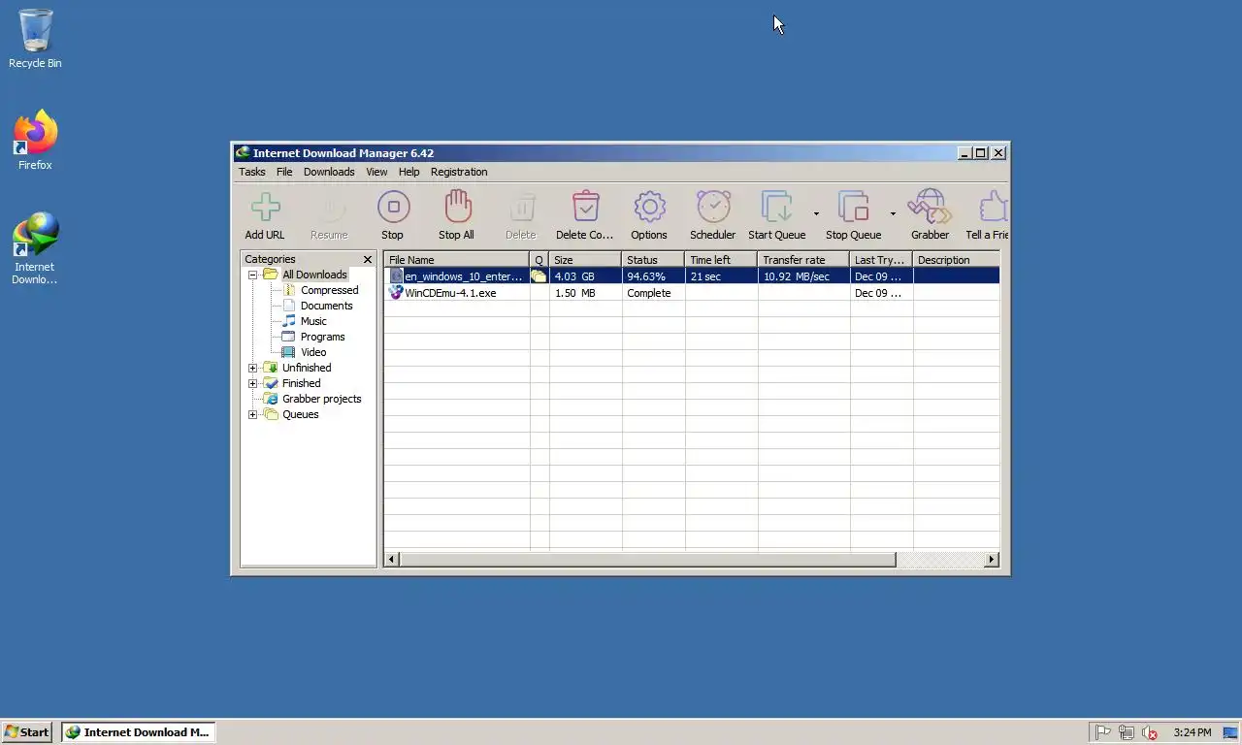
Task: Sort by Status column header
Action: pos(653,260)
